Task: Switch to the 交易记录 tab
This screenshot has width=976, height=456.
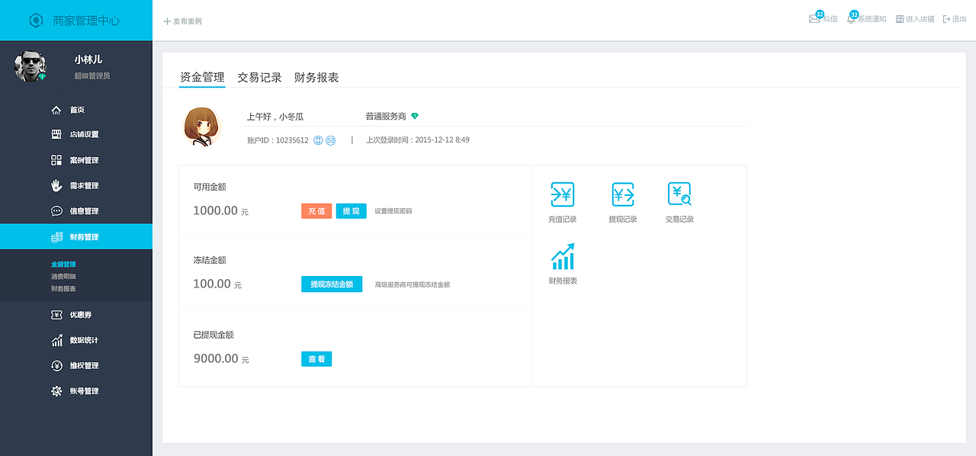Action: tap(260, 77)
